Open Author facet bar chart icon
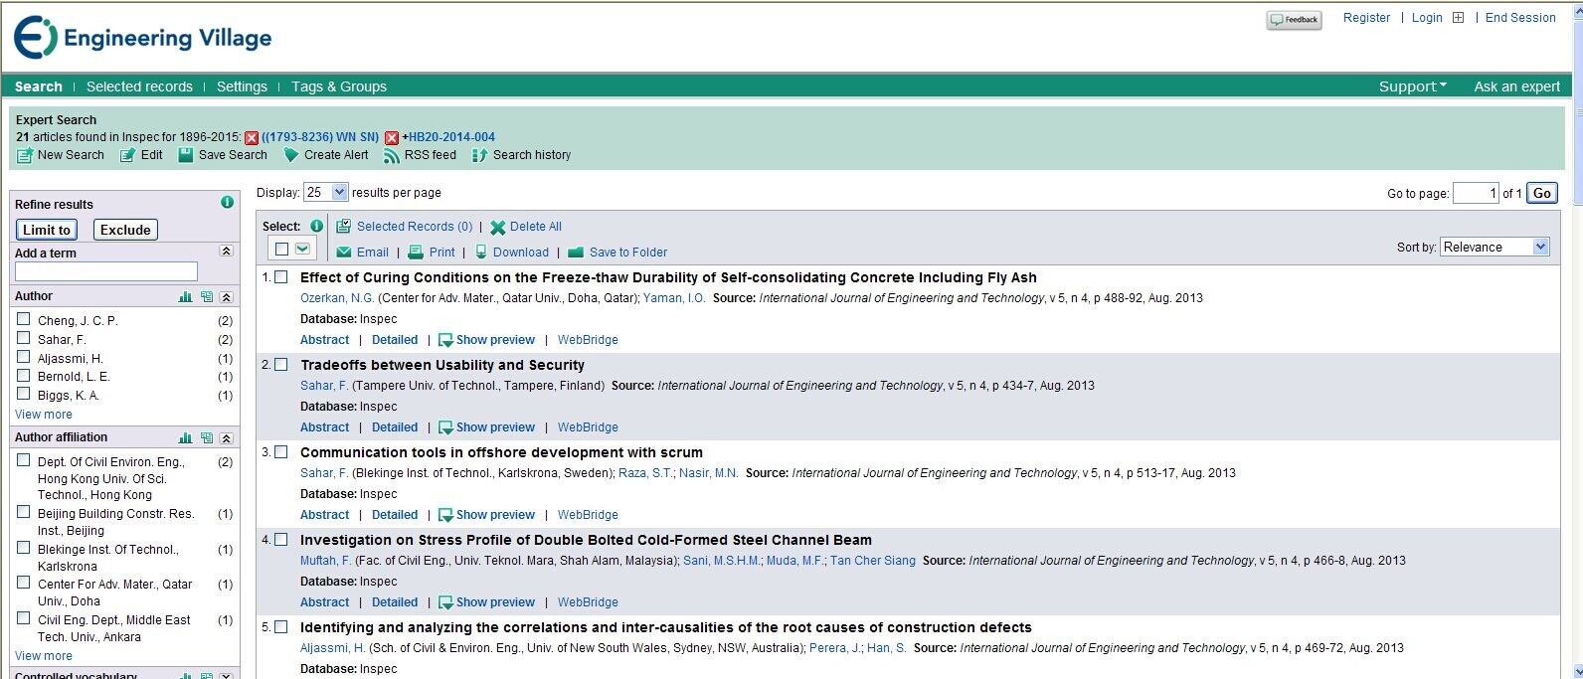The width and height of the screenshot is (1583, 679). pos(185,296)
